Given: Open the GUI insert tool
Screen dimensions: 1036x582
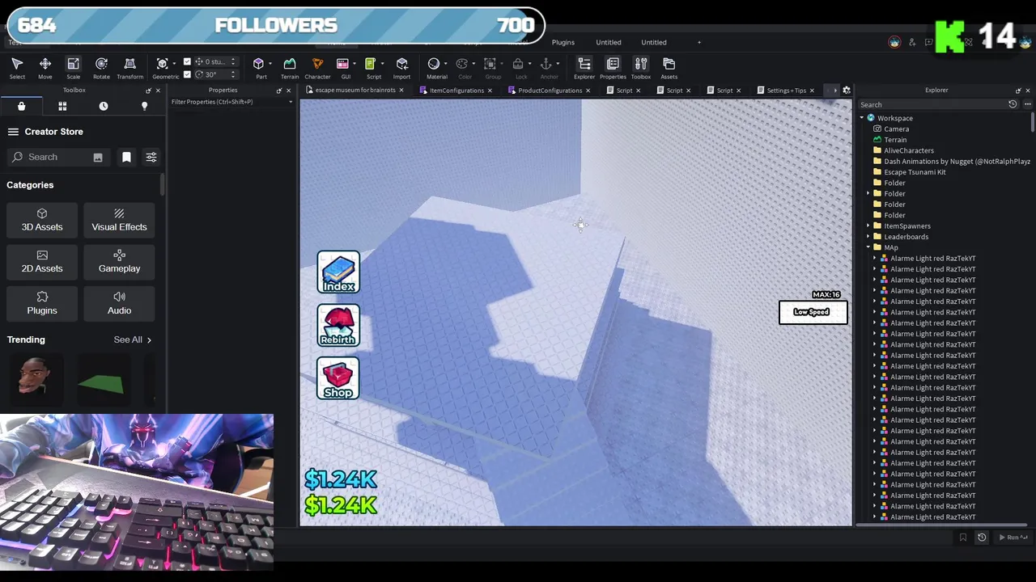Looking at the screenshot, I should [343, 64].
